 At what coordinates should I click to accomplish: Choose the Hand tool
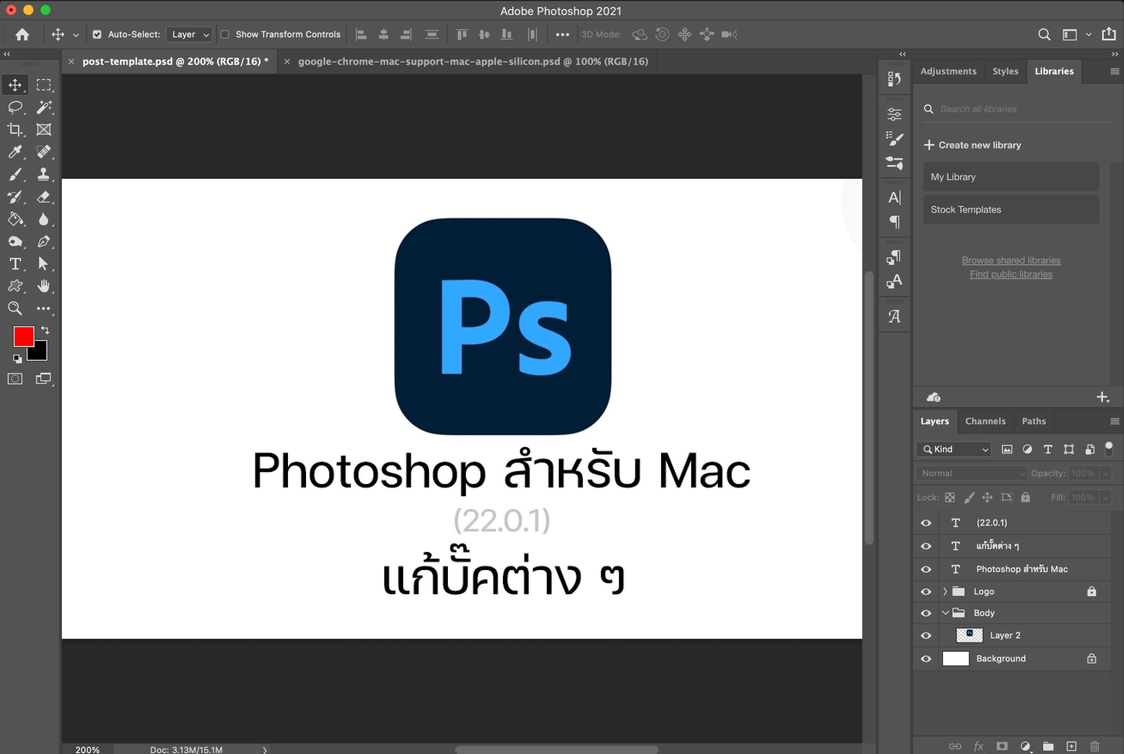[x=43, y=286]
